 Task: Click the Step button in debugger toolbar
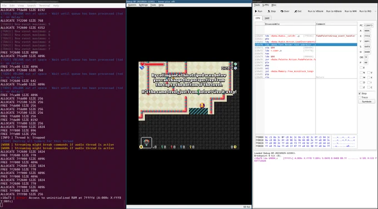[x=271, y=11]
